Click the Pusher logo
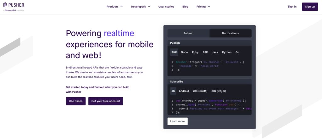Image resolution: width=322 pixels, height=140 pixels. [x=14, y=5]
